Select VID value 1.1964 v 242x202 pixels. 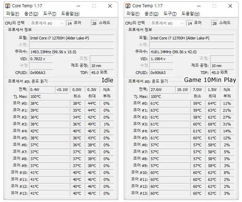click(161, 59)
